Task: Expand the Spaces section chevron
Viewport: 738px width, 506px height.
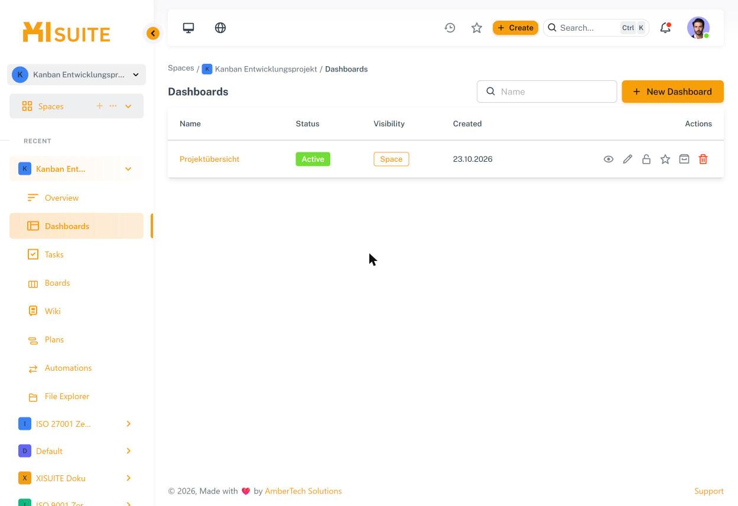Action: pos(128,106)
